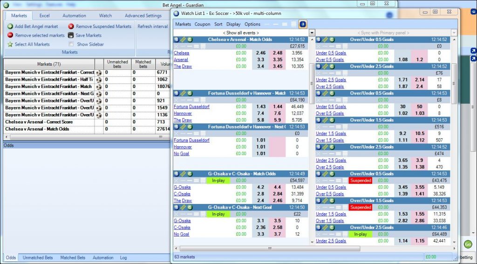Click football icon in Bayern Munich Correct Score row

coord(99,73)
